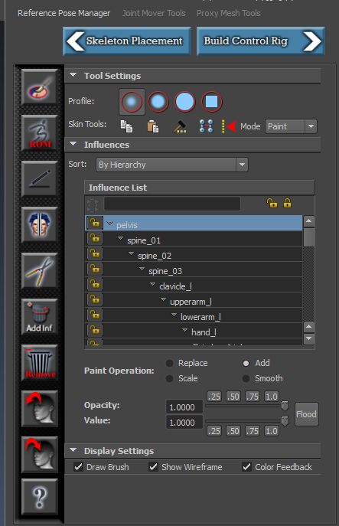Click the red arrow show influences icon
This screenshot has height=526, width=339.
(229, 126)
